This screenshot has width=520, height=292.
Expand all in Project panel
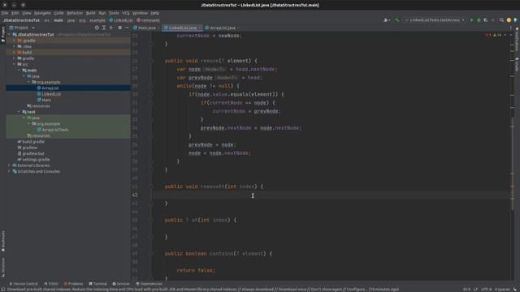(104, 28)
